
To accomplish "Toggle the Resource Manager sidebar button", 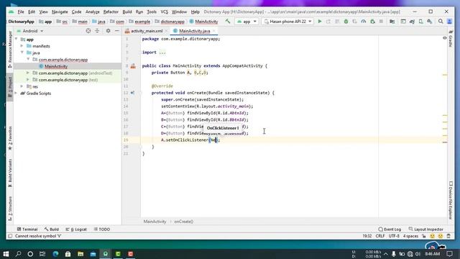I will (x=10, y=49).
